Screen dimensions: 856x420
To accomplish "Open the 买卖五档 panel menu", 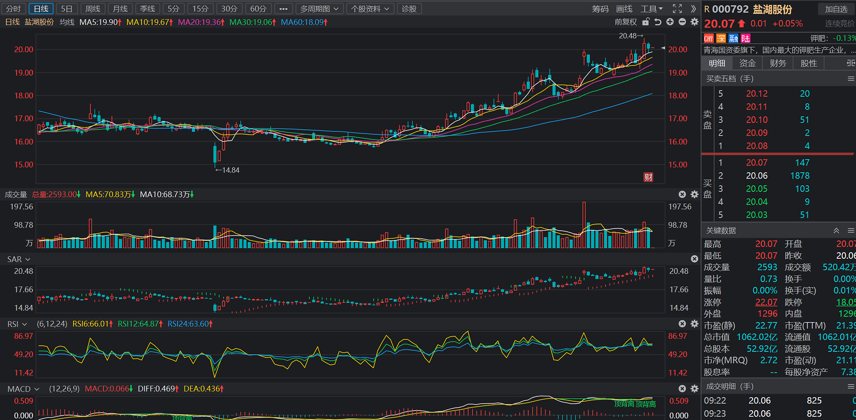I will [x=851, y=78].
